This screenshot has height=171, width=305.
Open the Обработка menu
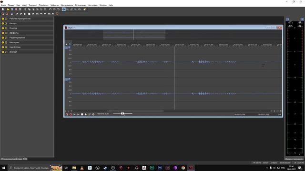click(x=43, y=5)
